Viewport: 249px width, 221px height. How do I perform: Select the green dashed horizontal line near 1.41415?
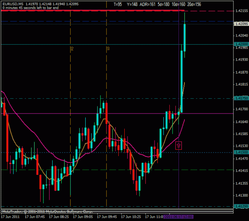point(117,170)
